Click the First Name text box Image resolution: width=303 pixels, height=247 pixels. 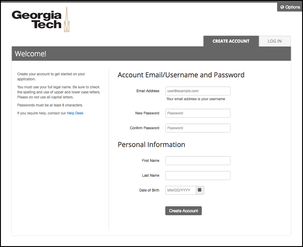[x=198, y=161]
